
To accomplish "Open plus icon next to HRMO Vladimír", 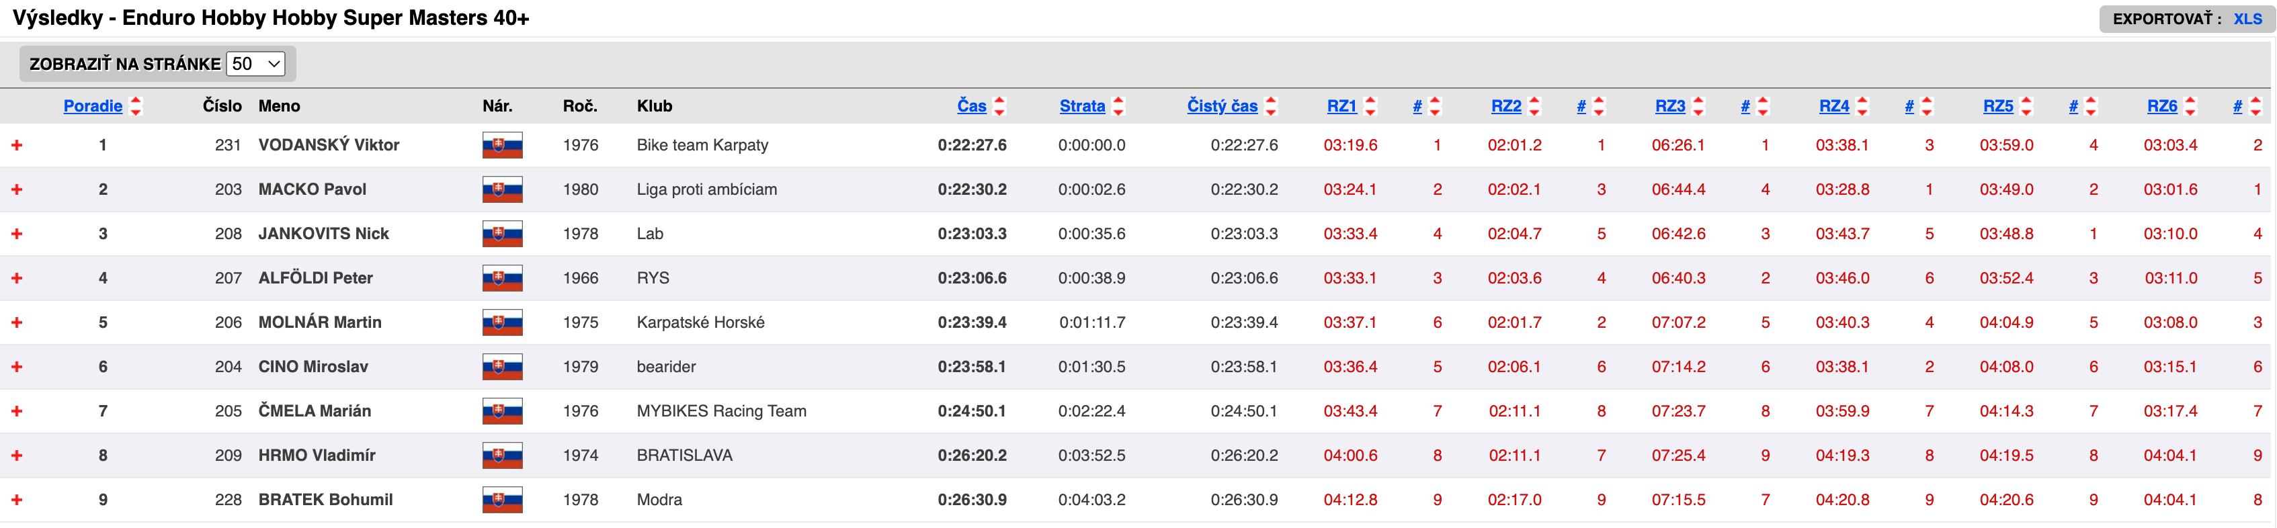I will [17, 455].
